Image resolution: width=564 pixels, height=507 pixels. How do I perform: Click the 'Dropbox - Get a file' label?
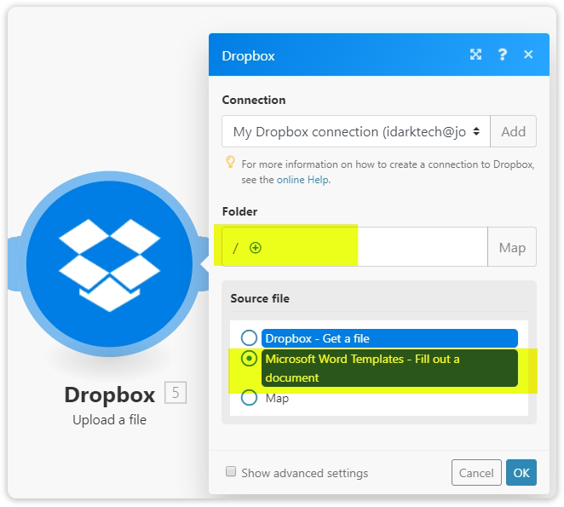pos(389,338)
